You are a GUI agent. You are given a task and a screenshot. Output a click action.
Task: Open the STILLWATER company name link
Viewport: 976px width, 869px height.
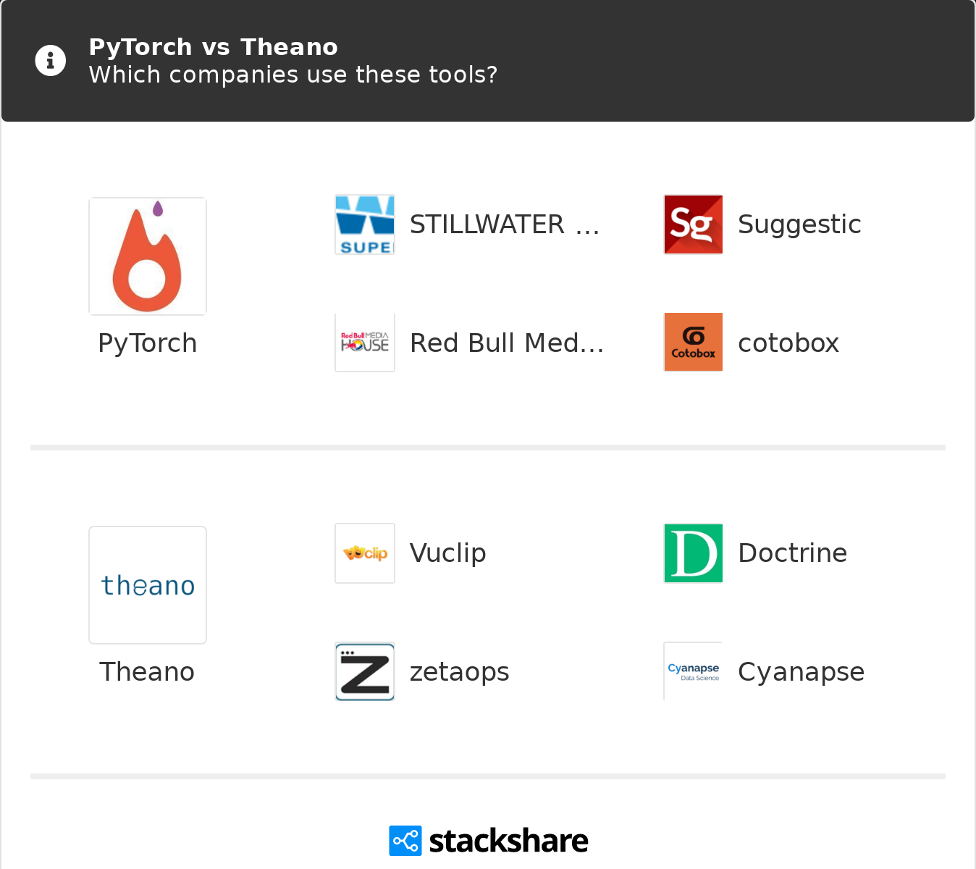[x=505, y=224]
